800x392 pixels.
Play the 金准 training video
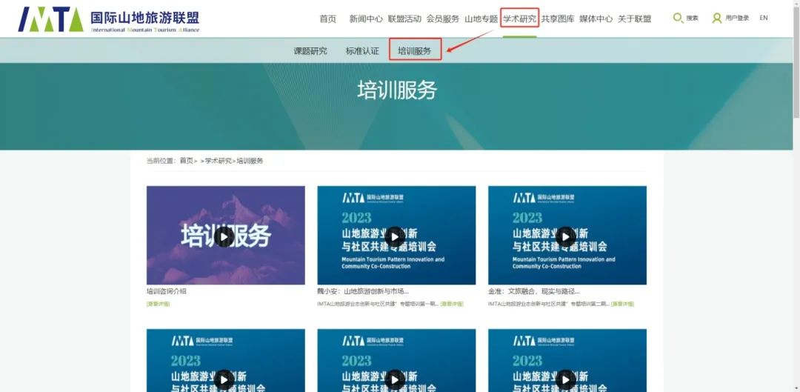pyautogui.click(x=567, y=236)
